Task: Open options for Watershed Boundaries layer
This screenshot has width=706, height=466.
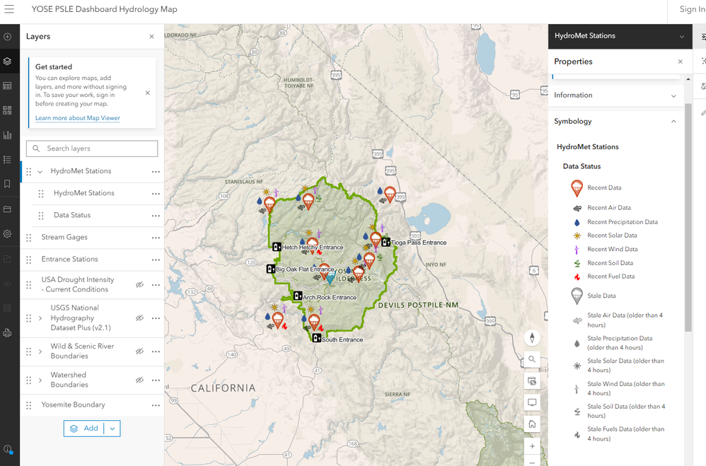Action: [156, 380]
